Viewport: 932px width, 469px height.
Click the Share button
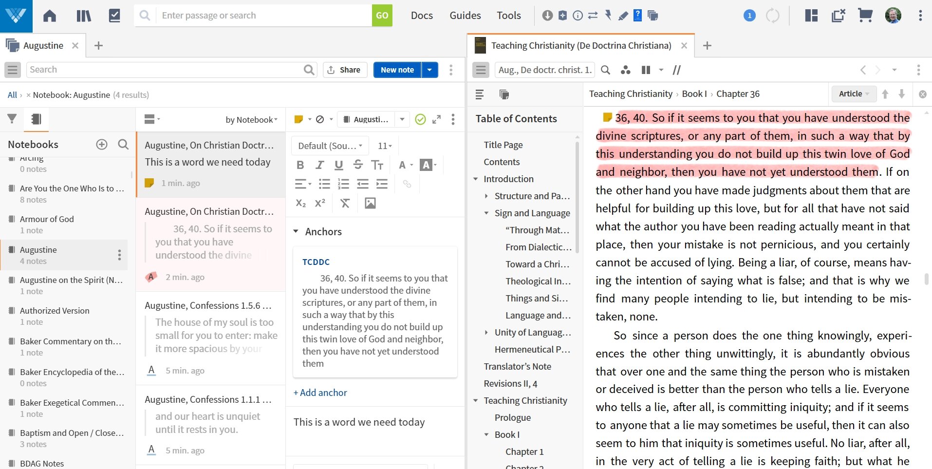point(344,70)
